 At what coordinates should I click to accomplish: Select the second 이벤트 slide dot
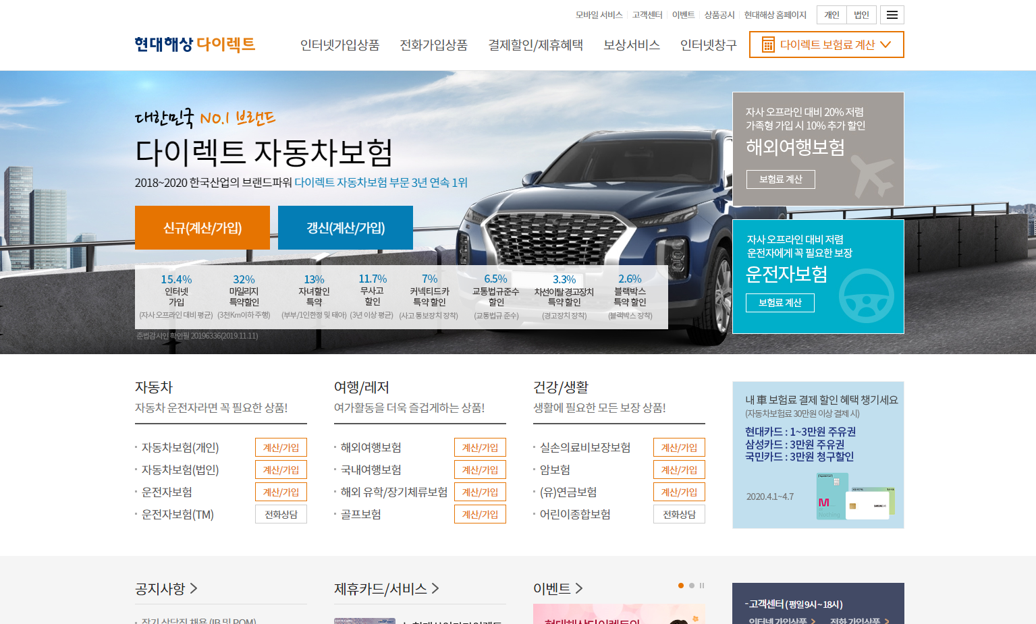click(691, 586)
